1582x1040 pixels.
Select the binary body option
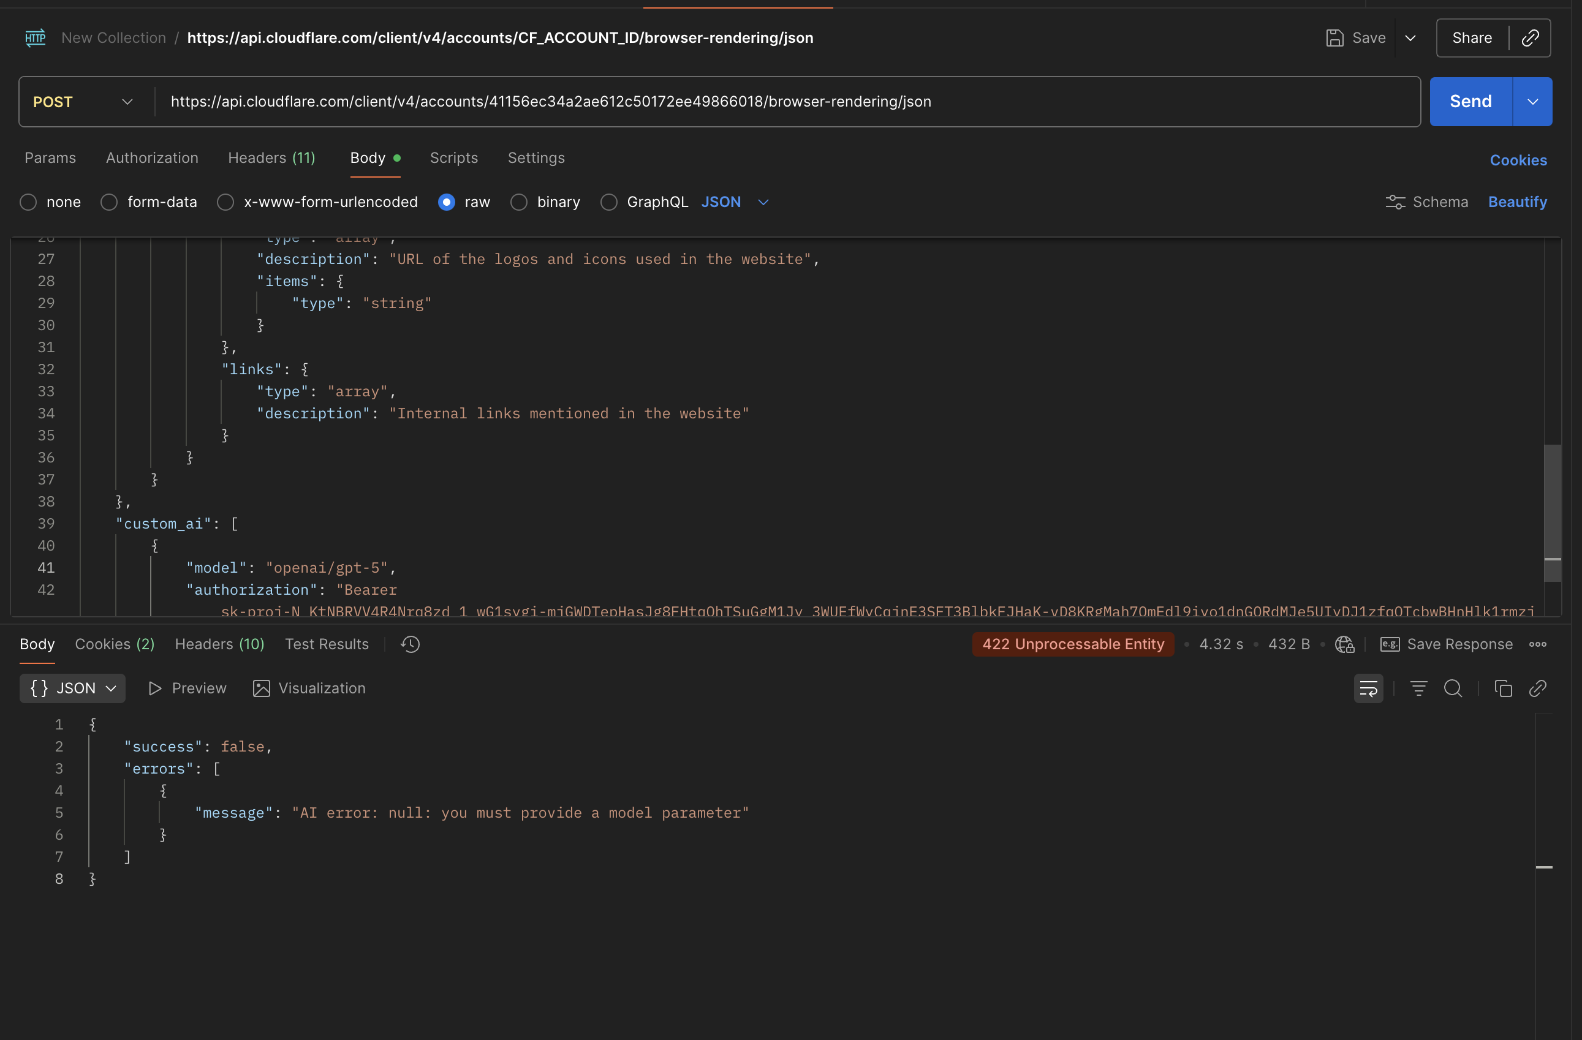518,202
